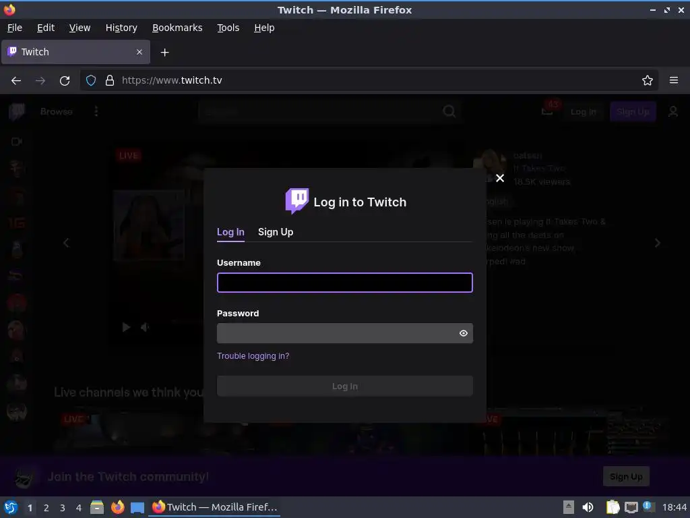This screenshot has height=518, width=690.
Task: Click the Twitch logo in dialog header
Action: click(x=297, y=201)
